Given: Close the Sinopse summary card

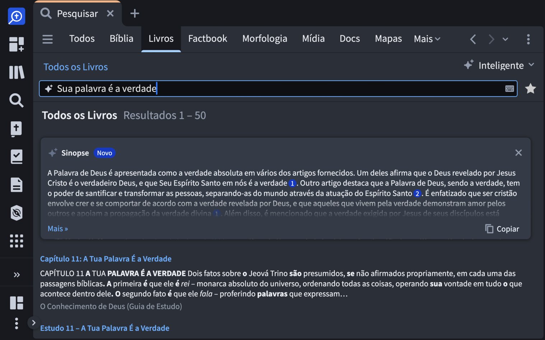Looking at the screenshot, I should (518, 153).
